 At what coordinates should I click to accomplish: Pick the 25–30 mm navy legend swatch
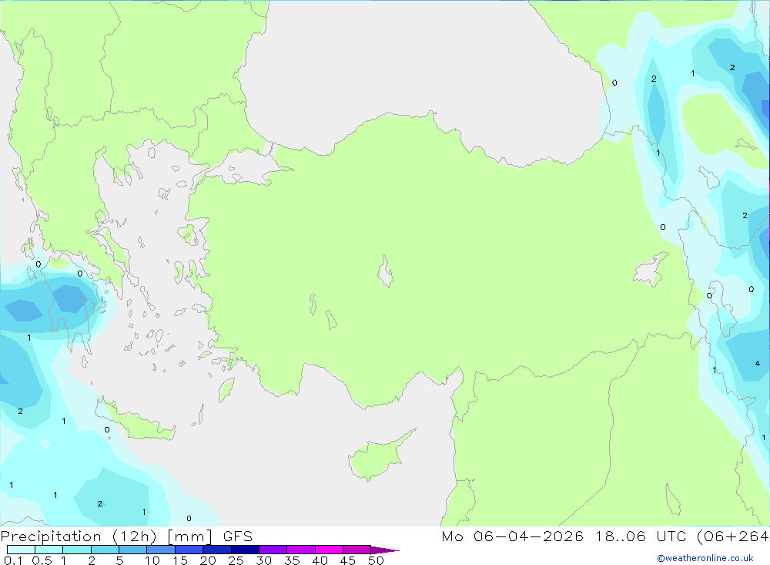click(x=245, y=550)
